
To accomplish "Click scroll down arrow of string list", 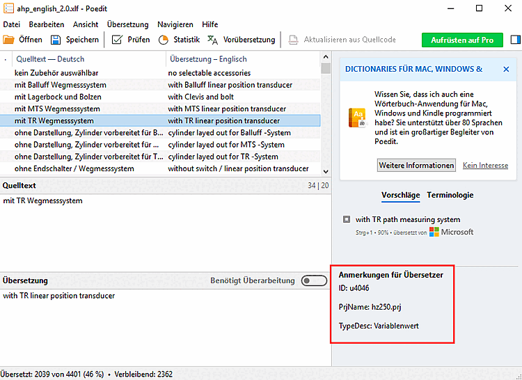I will point(326,171).
